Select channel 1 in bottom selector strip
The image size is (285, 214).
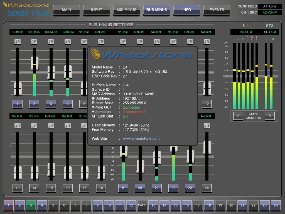pyautogui.click(x=9, y=205)
